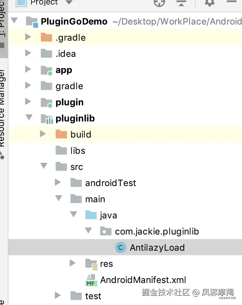Open the Project view dropdown
The width and height of the screenshot is (242, 305).
click(x=69, y=3)
